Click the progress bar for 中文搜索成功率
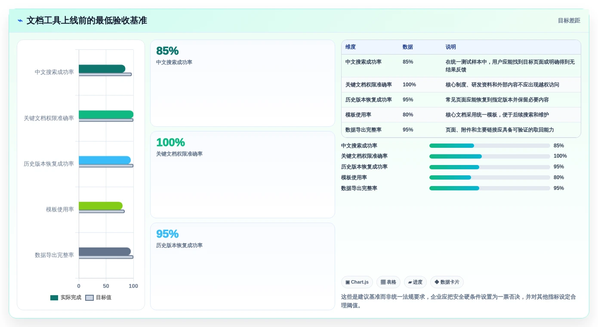 490,146
